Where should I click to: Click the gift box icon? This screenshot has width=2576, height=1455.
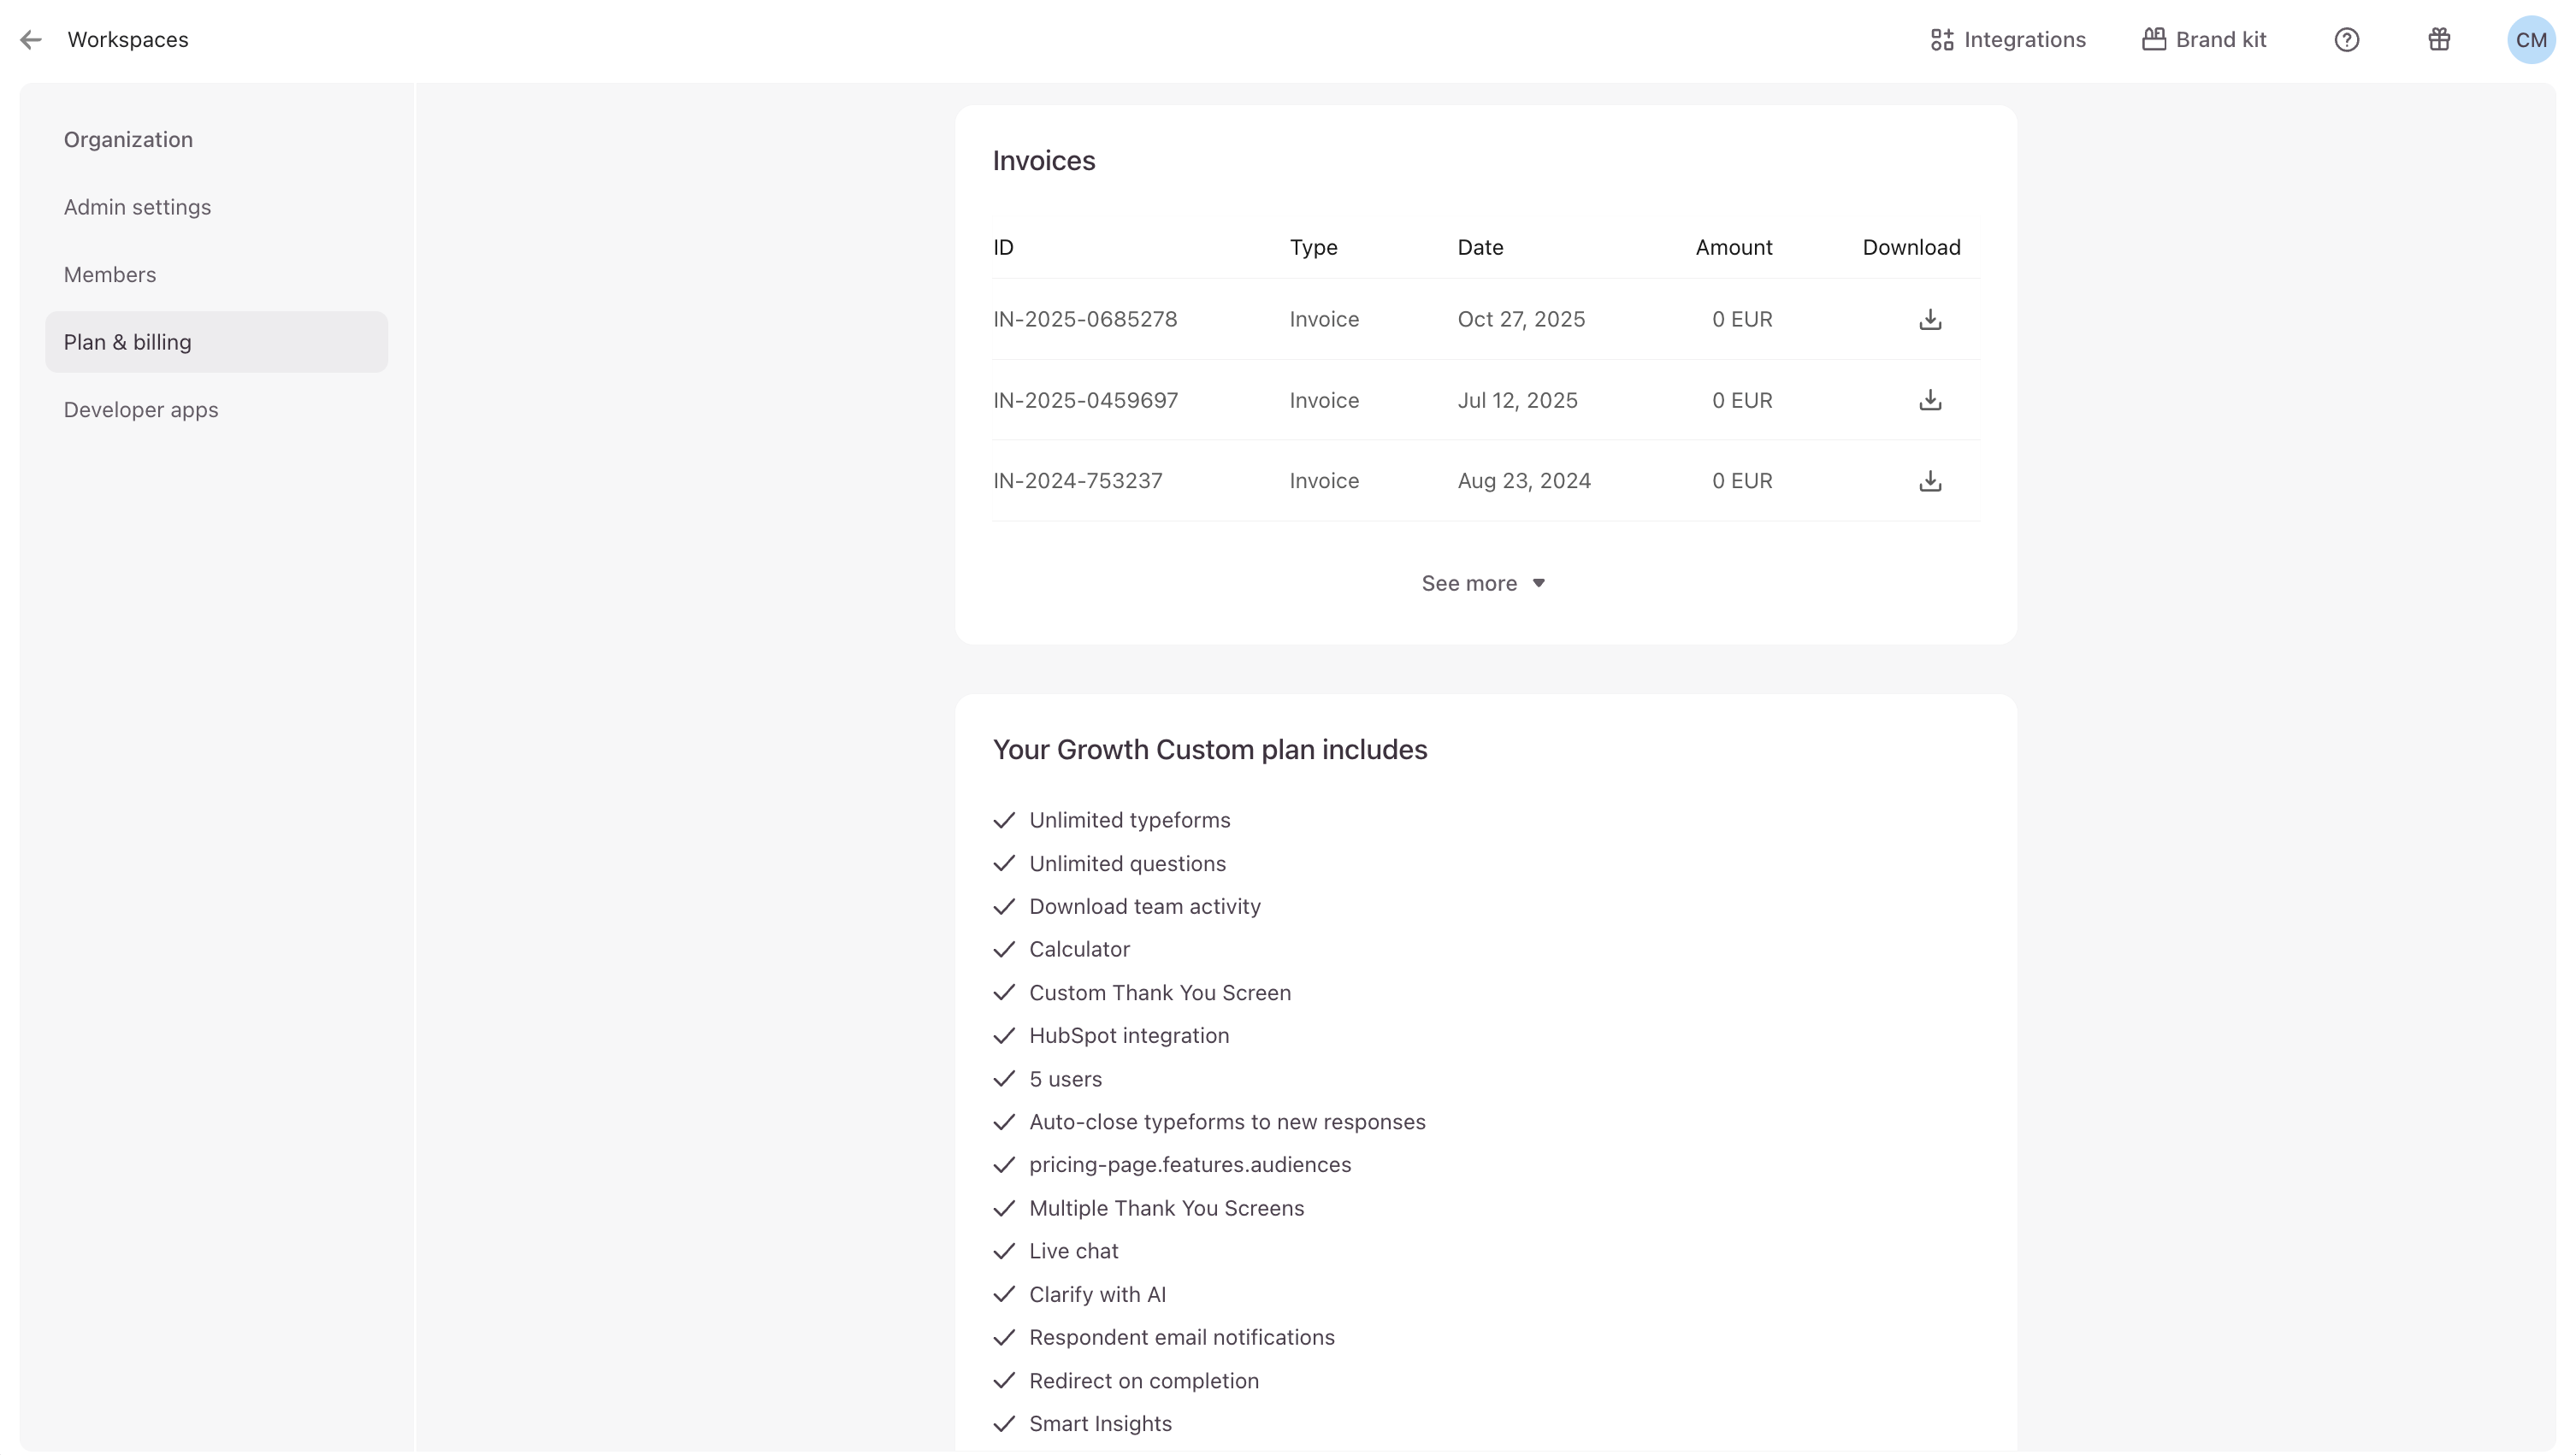point(2439,40)
